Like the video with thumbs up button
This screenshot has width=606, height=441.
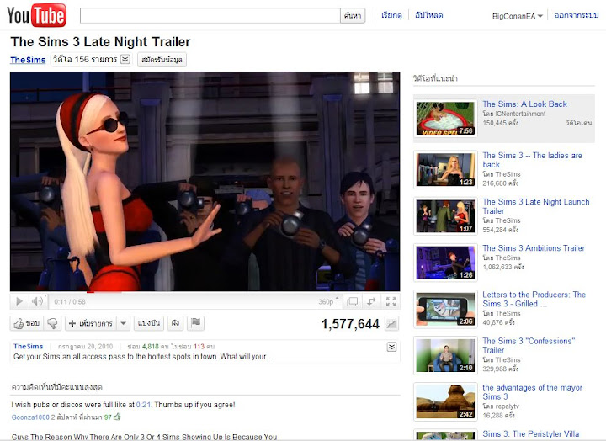(x=27, y=323)
